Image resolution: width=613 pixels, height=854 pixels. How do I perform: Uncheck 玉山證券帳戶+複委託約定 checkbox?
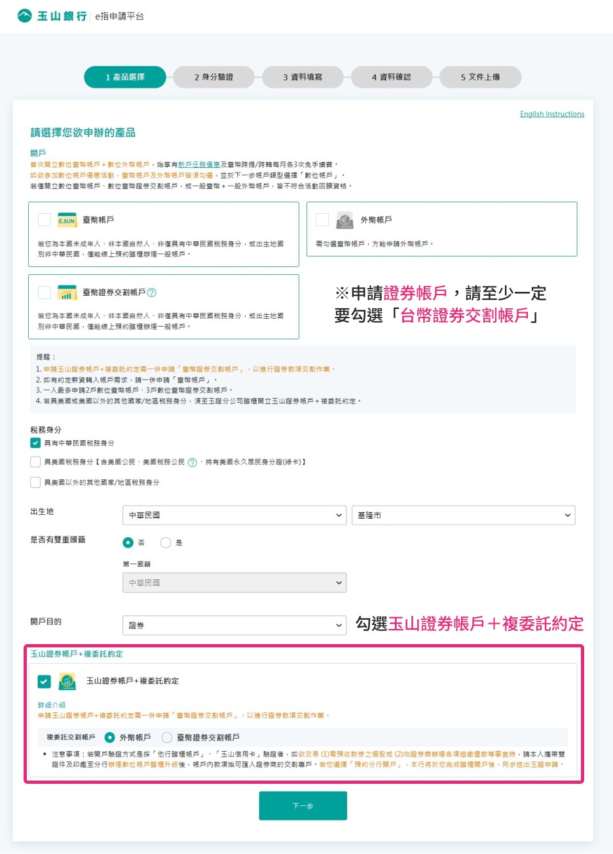(x=44, y=681)
